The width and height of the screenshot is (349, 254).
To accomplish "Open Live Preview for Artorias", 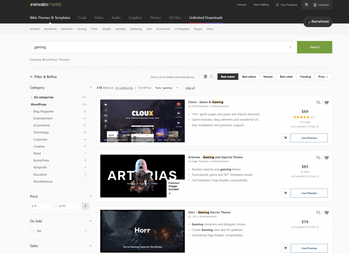I will (309, 193).
